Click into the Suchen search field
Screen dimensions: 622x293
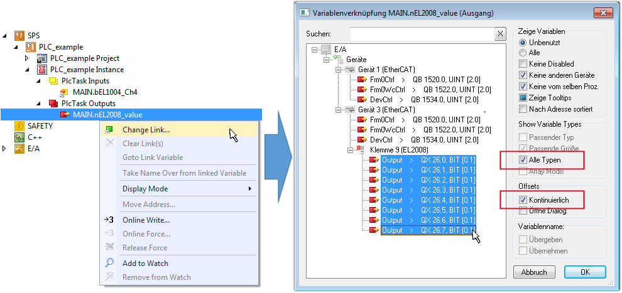421,34
